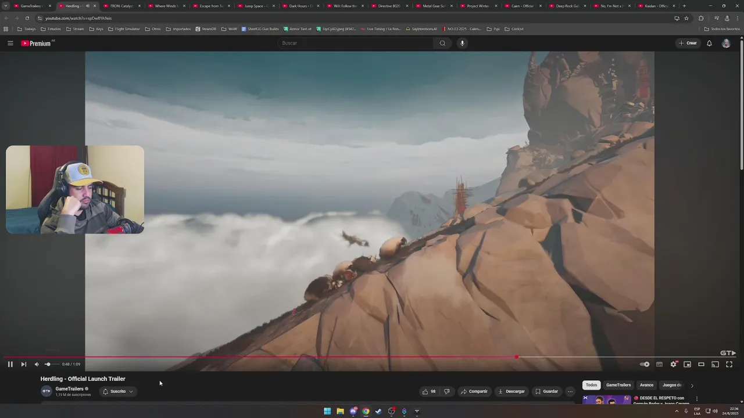Click the address bar URL
Screen dimensions: 744x418
[x=78, y=18]
